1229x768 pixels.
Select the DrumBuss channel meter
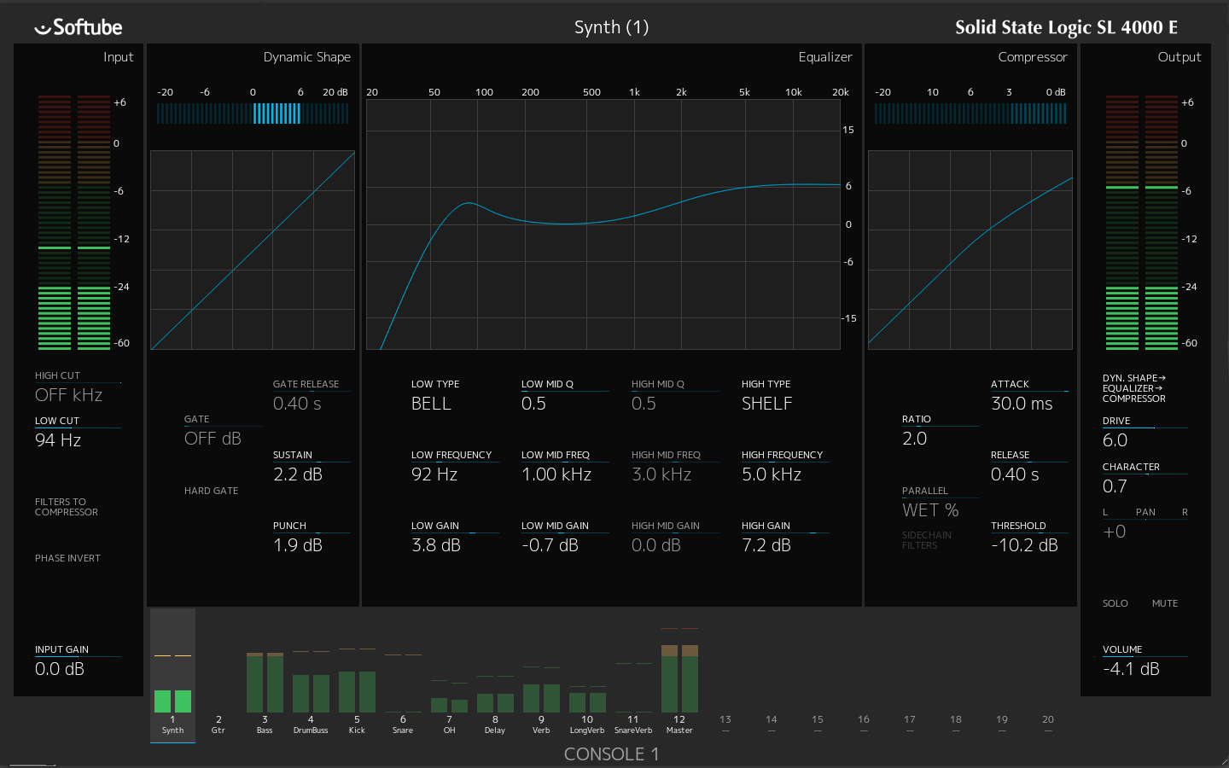pos(311,681)
